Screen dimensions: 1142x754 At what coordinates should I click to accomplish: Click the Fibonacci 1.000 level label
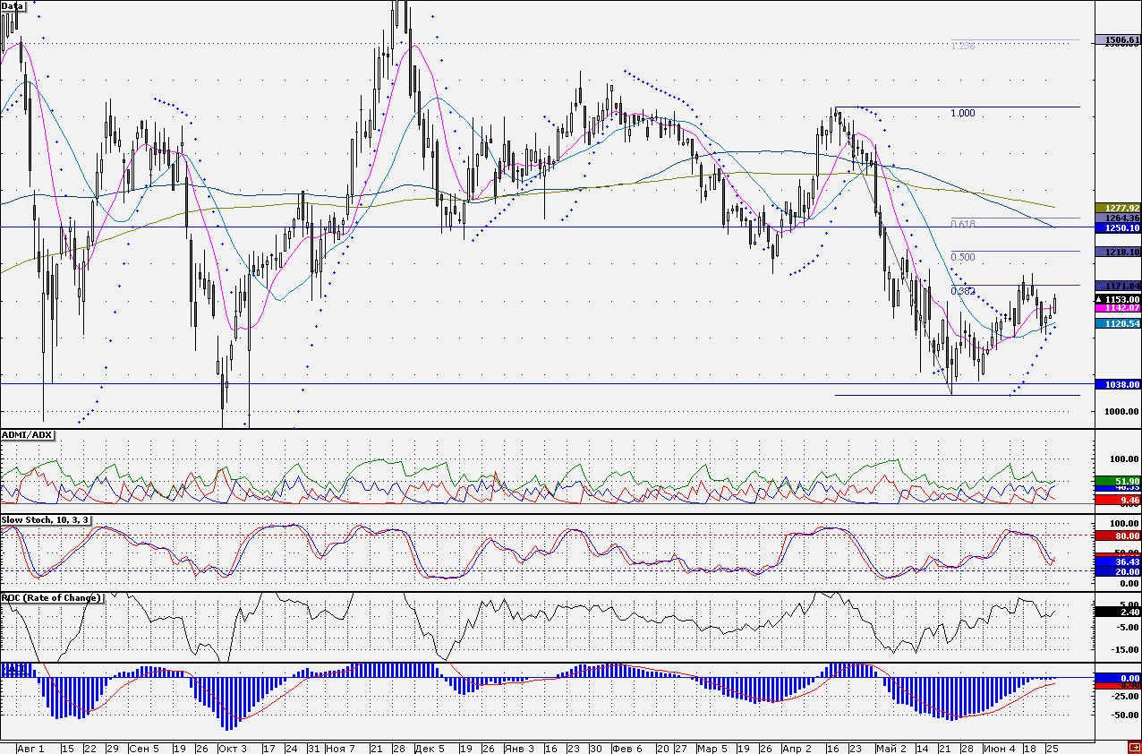(962, 114)
